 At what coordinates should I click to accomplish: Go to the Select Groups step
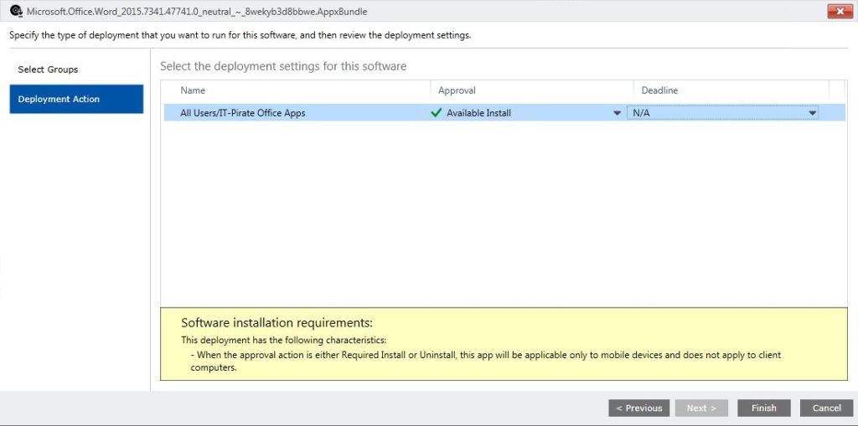(x=48, y=69)
